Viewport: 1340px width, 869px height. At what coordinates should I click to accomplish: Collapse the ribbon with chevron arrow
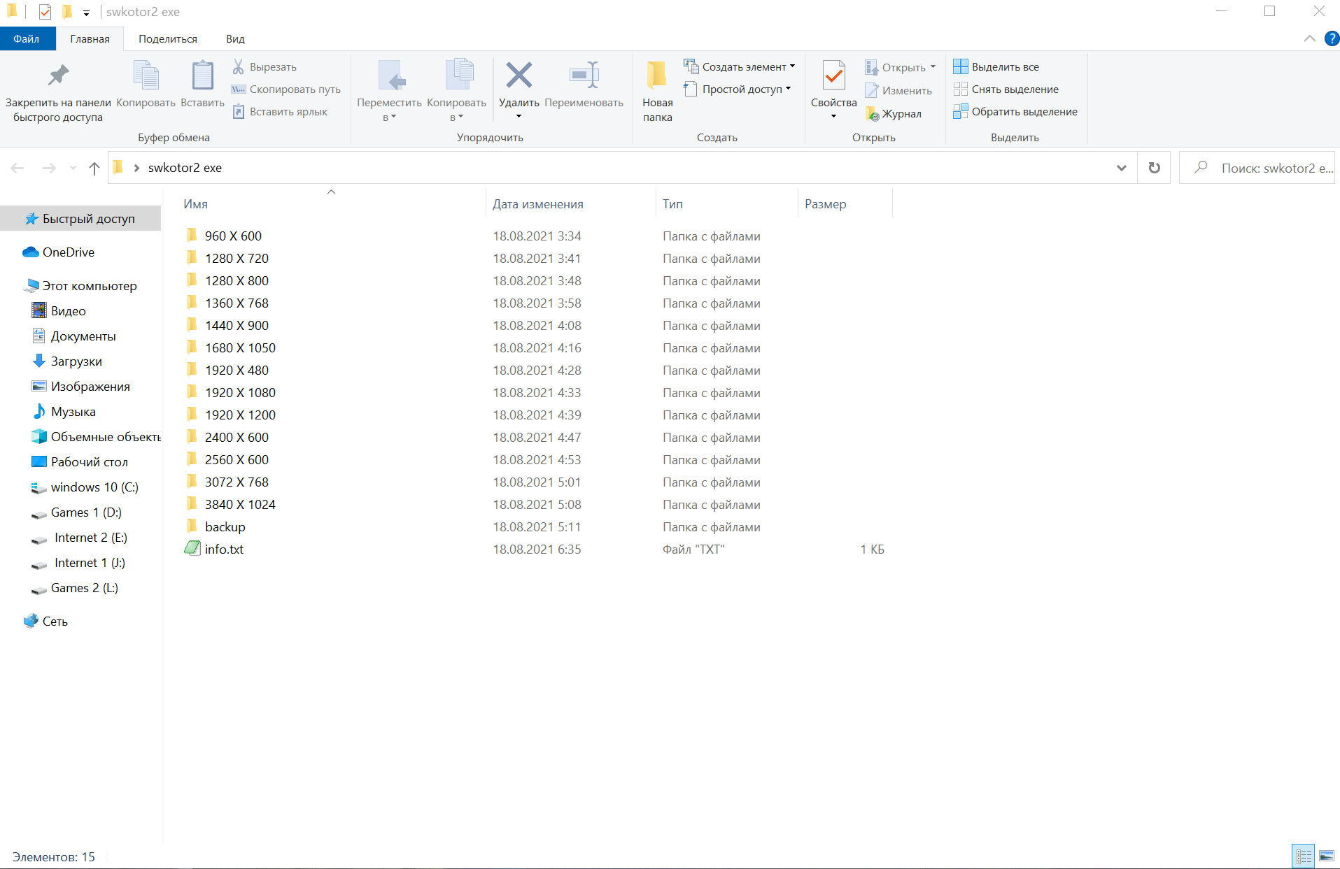(1309, 38)
